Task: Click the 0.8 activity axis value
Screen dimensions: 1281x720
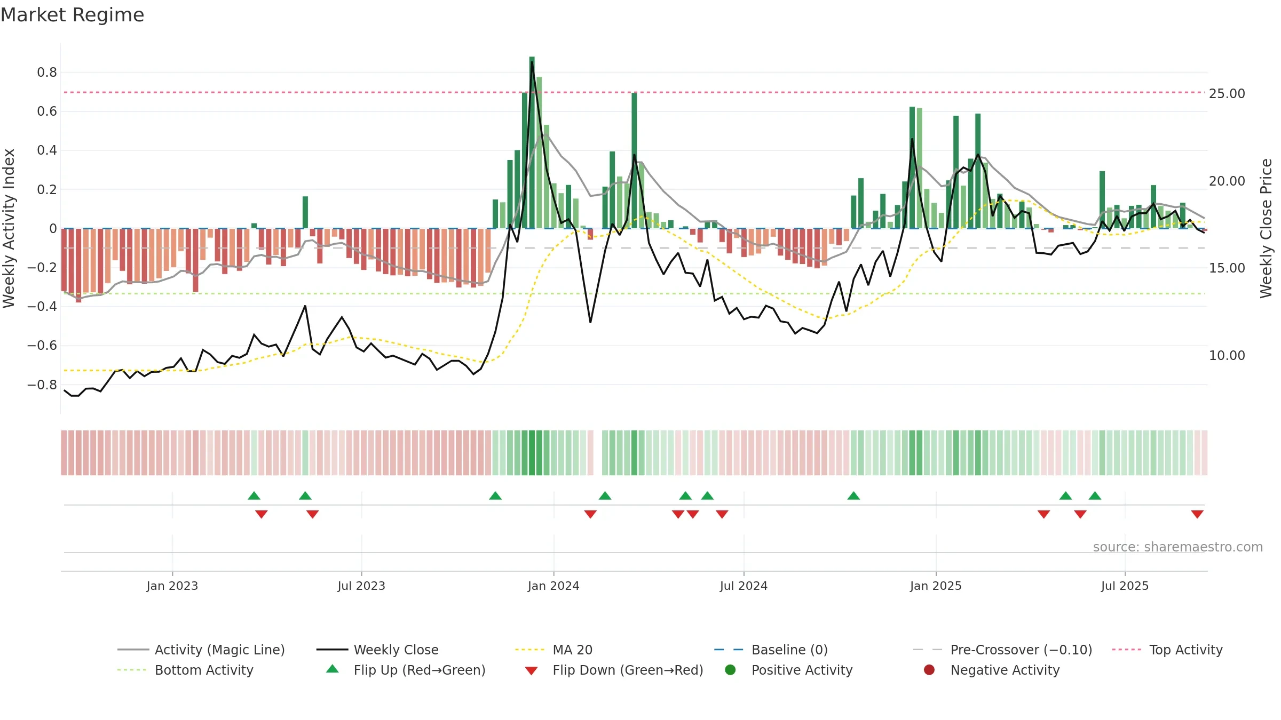Action: 47,73
